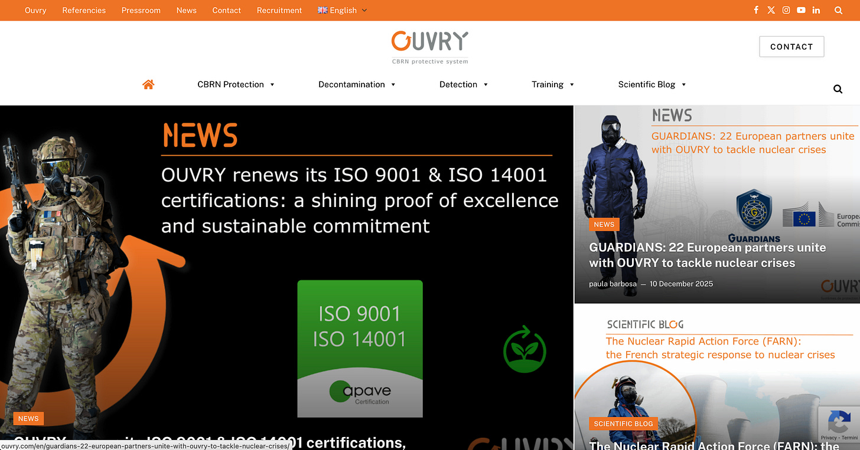This screenshot has width=860, height=450.
Task: Open the X (Twitter) social icon
Action: coord(771,10)
